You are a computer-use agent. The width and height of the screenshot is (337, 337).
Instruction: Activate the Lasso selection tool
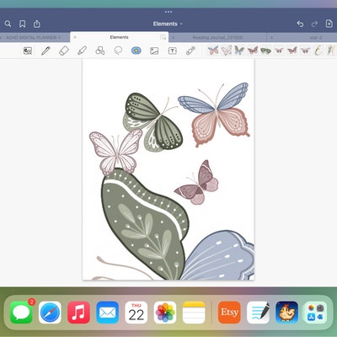[x=118, y=51]
